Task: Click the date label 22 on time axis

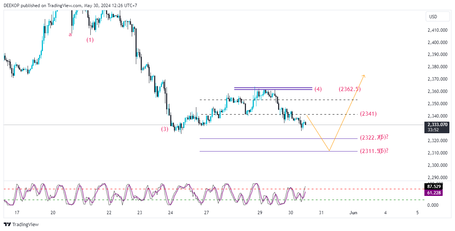Action: 109,213
